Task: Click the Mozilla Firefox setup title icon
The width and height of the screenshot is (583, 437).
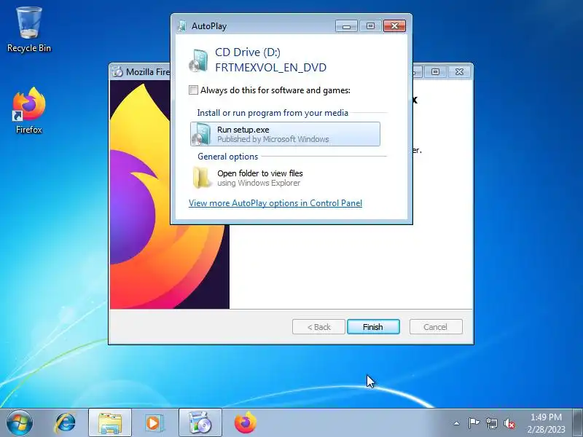Action: 117,71
